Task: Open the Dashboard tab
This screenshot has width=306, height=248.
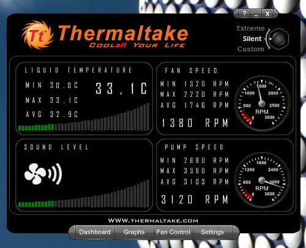Action: point(95,232)
